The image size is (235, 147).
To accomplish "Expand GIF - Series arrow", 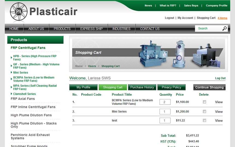I will point(11,66).
